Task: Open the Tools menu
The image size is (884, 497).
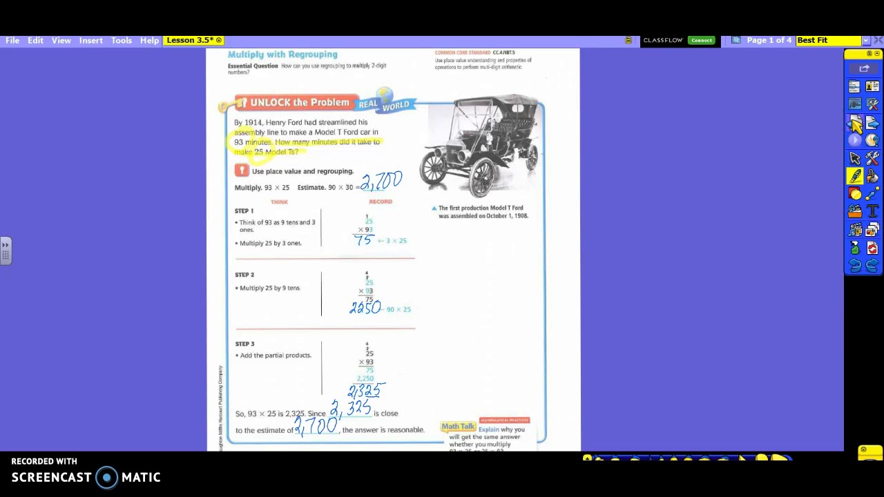Action: (x=121, y=41)
